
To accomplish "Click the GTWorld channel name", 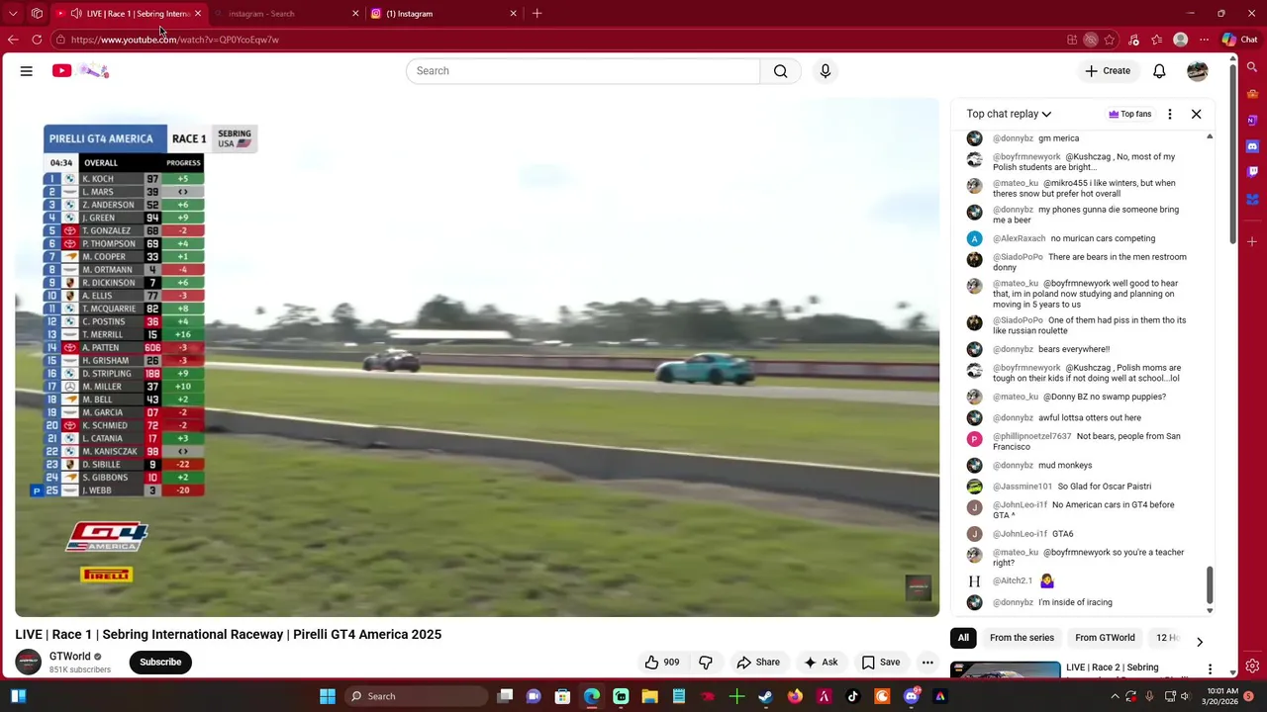I will 69,657.
